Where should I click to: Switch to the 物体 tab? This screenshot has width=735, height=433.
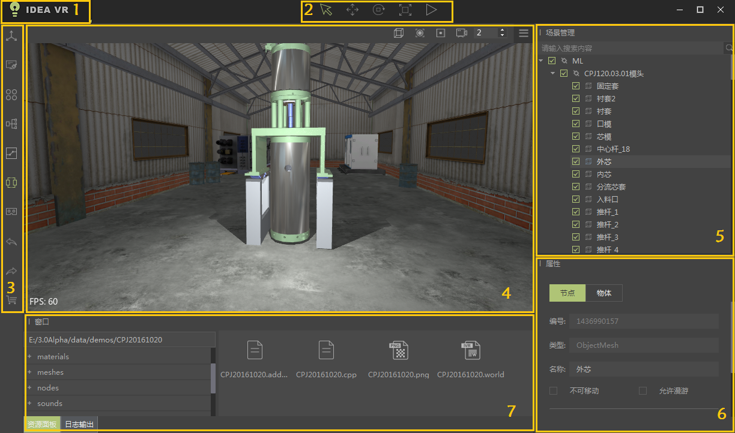pyautogui.click(x=603, y=293)
